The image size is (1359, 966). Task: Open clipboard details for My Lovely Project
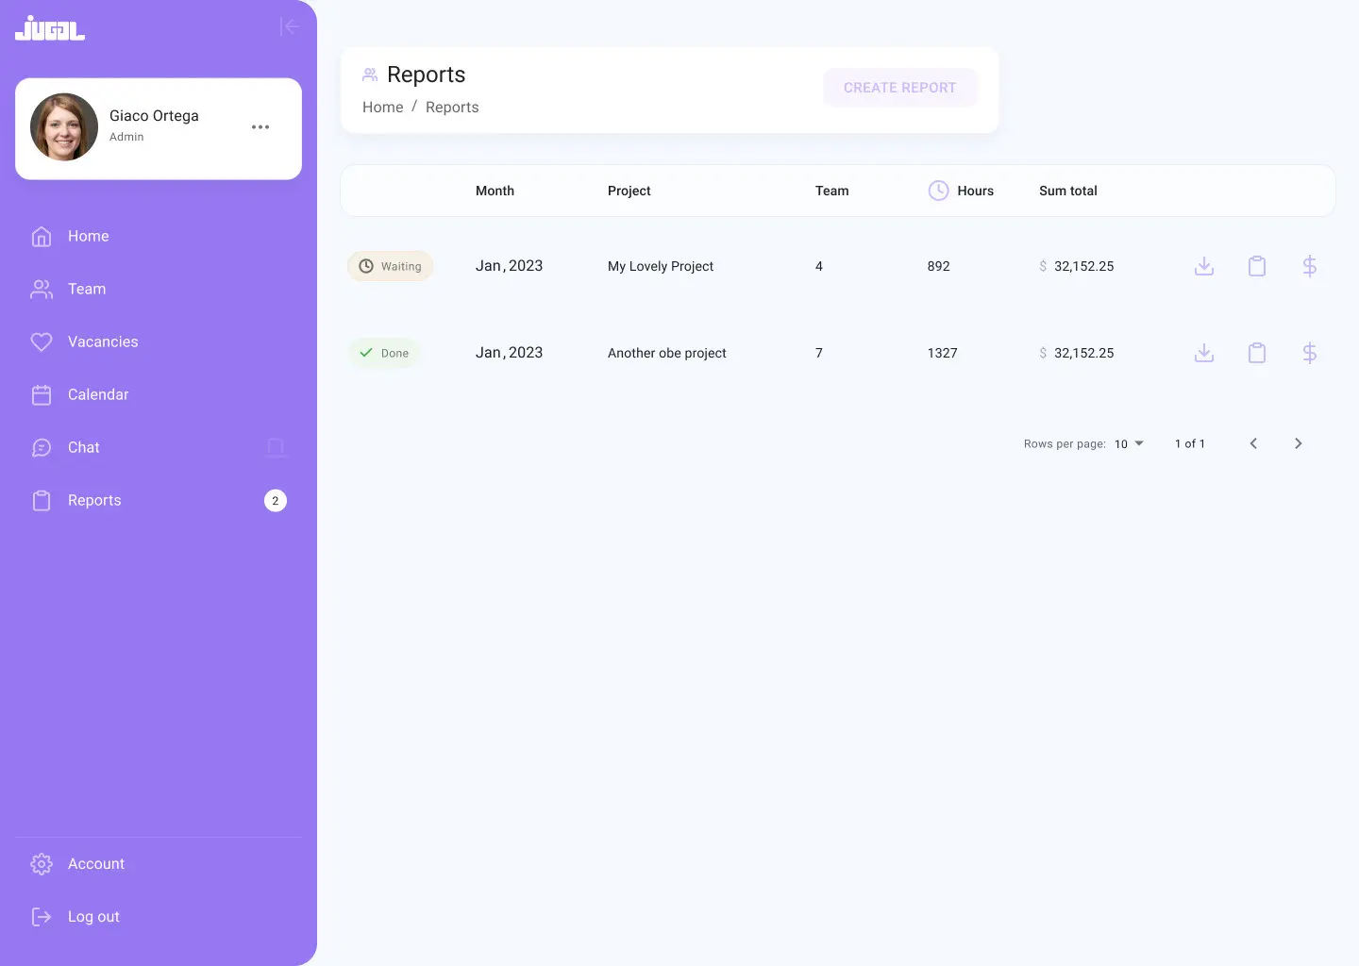[1256, 266]
